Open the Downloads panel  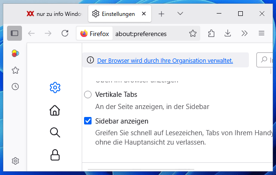(x=227, y=33)
